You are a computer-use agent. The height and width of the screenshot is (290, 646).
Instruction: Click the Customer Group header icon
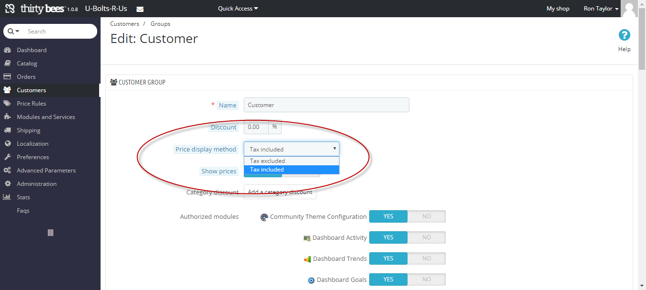pyautogui.click(x=113, y=82)
